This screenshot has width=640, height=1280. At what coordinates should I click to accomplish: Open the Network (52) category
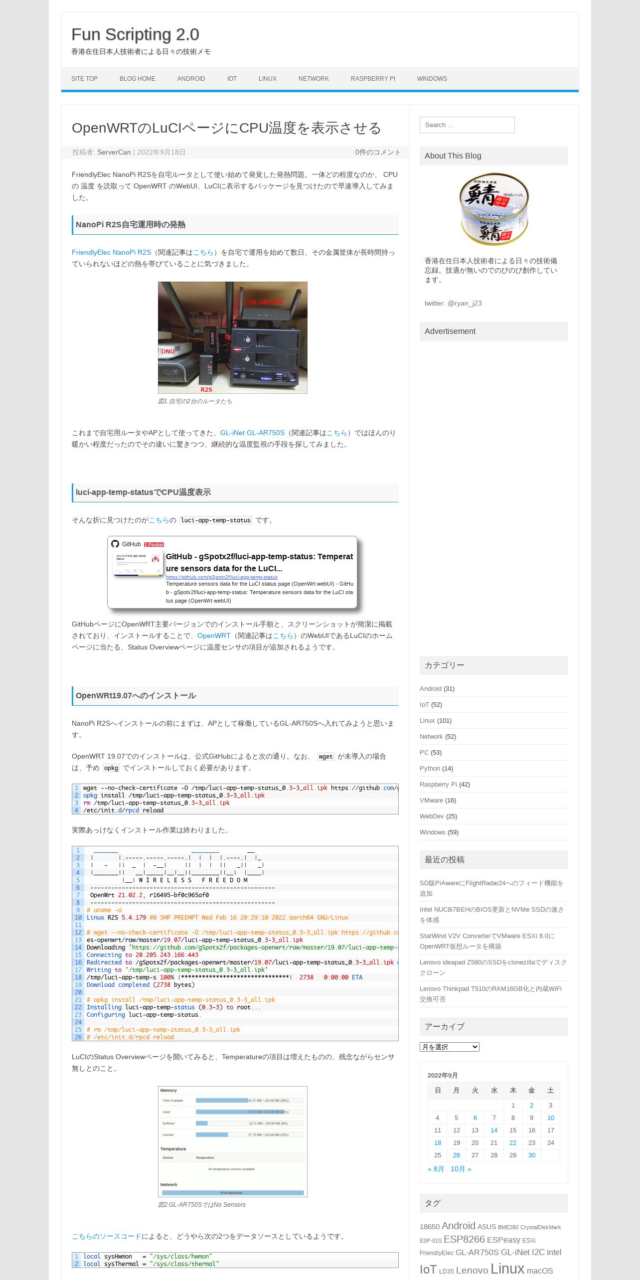tap(431, 737)
